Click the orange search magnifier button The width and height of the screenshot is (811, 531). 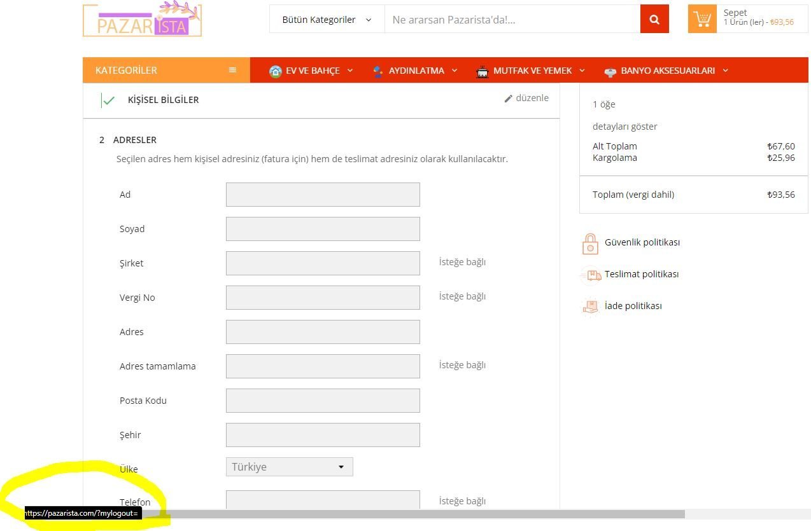[x=654, y=19]
